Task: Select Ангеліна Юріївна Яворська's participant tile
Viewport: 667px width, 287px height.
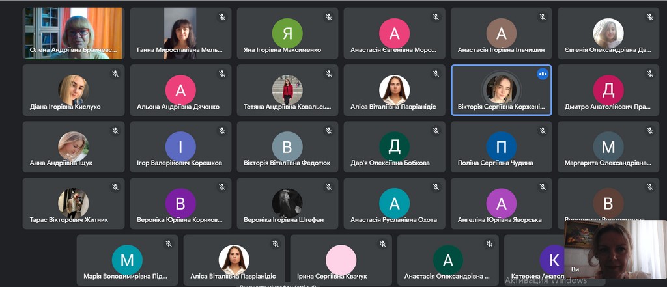Action: [x=501, y=204]
